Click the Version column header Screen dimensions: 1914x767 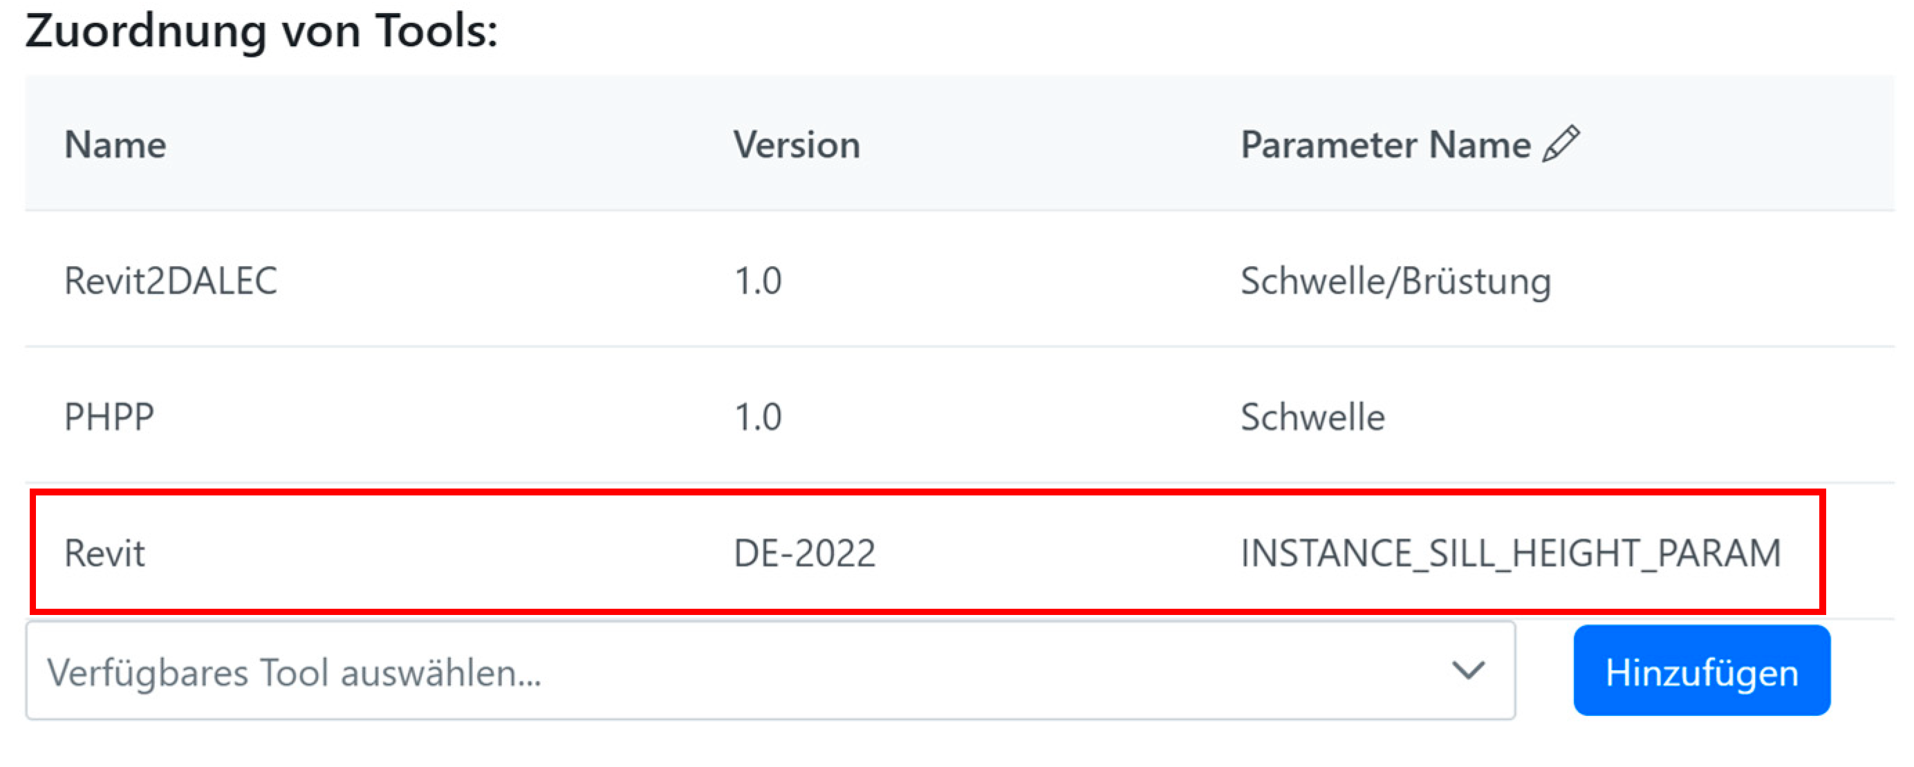797,145
